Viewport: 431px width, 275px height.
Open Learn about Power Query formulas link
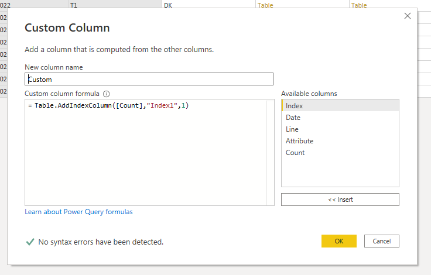(78, 212)
